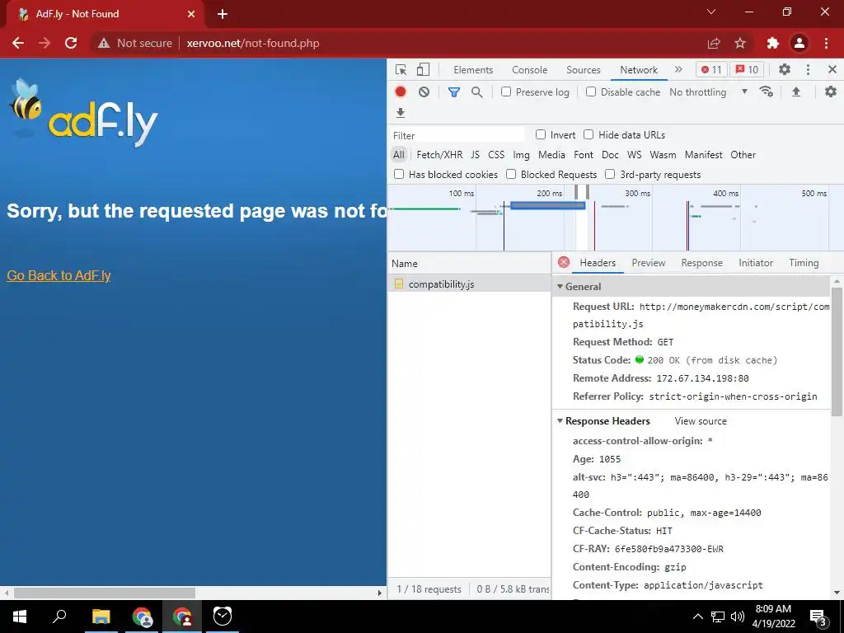Filter requests by JS
This screenshot has width=844, height=633.
[475, 154]
